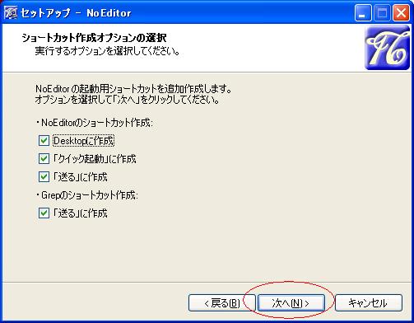Click the greyed-out maximize button
The width and height of the screenshot is (414, 323).
click(382, 13)
